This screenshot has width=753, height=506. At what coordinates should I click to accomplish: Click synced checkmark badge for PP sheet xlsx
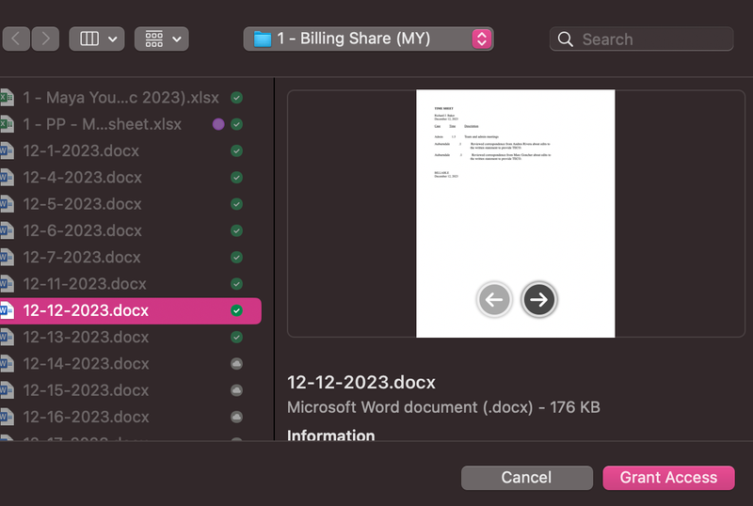237,124
